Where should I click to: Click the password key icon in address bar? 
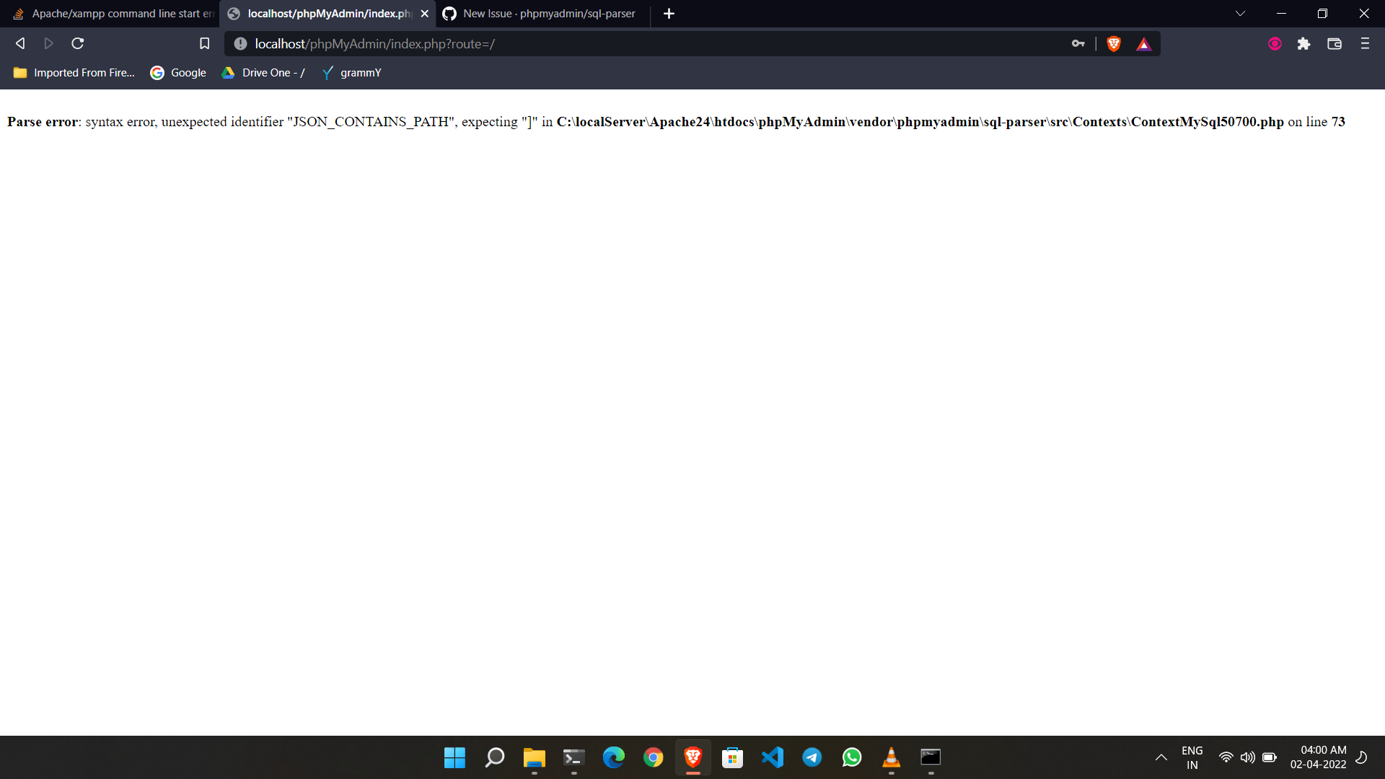click(1078, 44)
